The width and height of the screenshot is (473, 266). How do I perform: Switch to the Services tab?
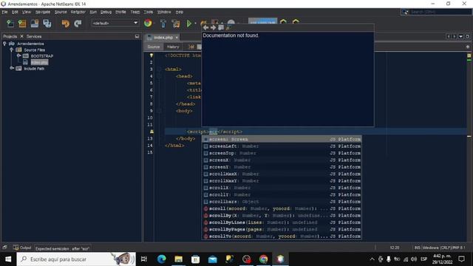coord(34,36)
